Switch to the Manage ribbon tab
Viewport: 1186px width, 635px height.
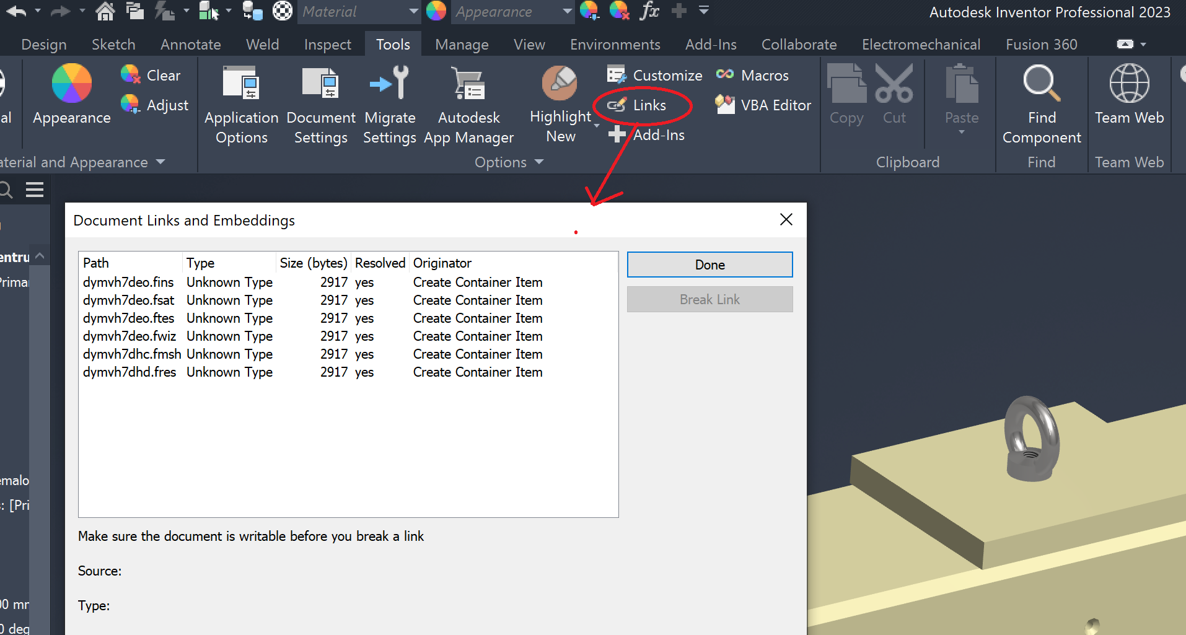(x=461, y=44)
